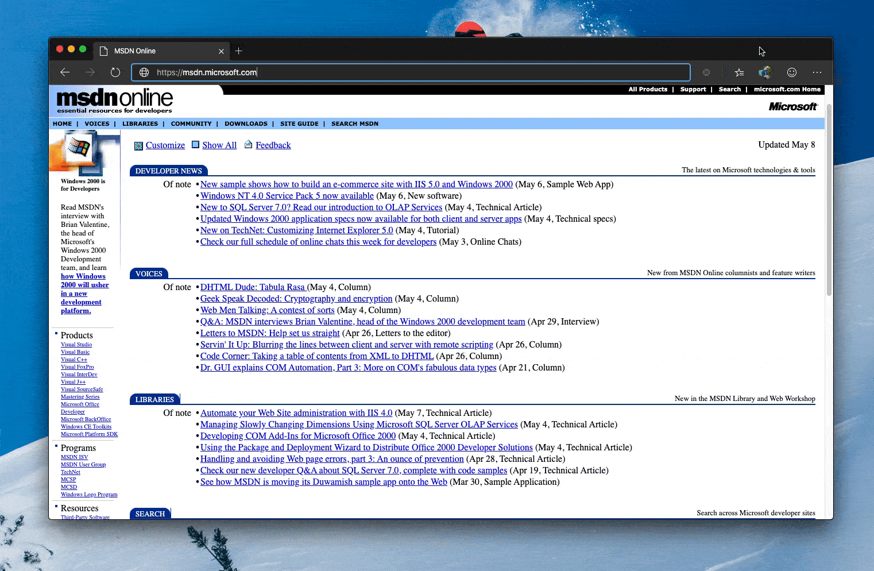Viewport: 874px width, 571px height.
Task: Open the Visual C++ sidebar link
Action: [x=74, y=360]
